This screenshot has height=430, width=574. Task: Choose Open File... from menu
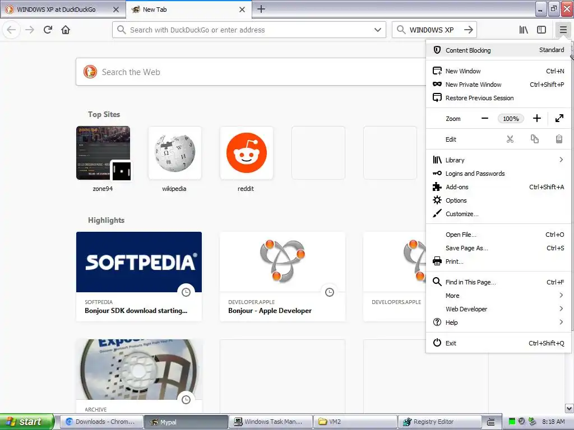pos(498,235)
